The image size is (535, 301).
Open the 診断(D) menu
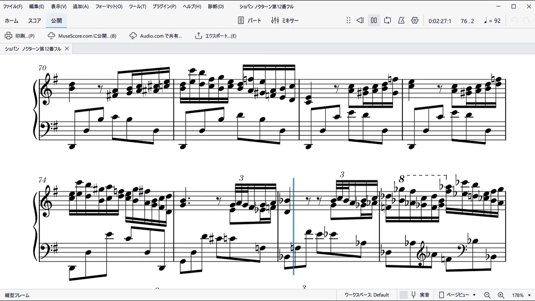coord(216,6)
